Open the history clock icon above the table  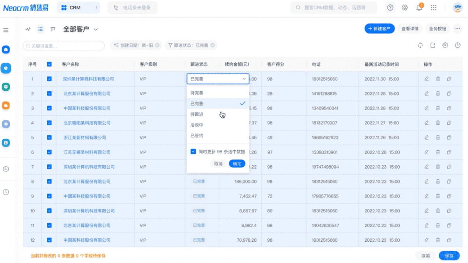point(457,45)
